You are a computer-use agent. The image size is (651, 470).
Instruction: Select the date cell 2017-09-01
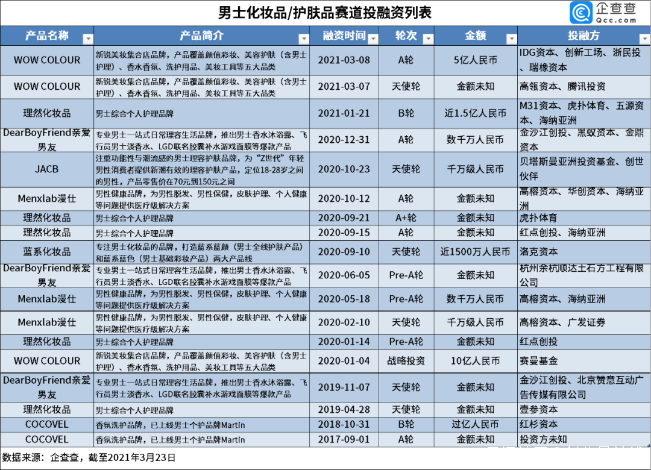coord(344,440)
